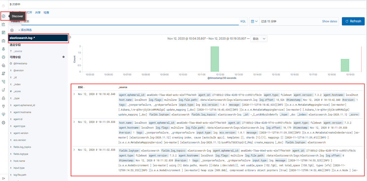
Task: Open the Dashboard icon in sidebar
Action: pos(3,32)
